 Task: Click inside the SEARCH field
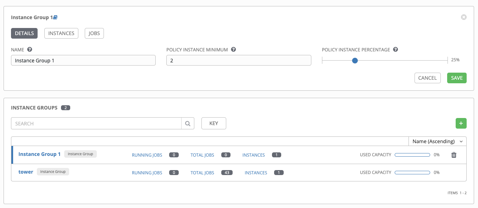[96, 123]
